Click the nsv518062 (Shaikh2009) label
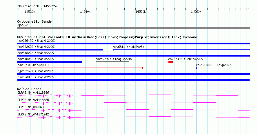 pyautogui.click(x=37, y=59)
